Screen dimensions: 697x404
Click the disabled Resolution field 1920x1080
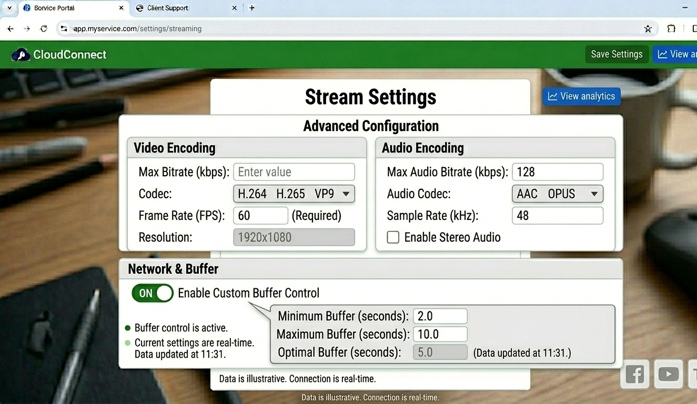(294, 237)
